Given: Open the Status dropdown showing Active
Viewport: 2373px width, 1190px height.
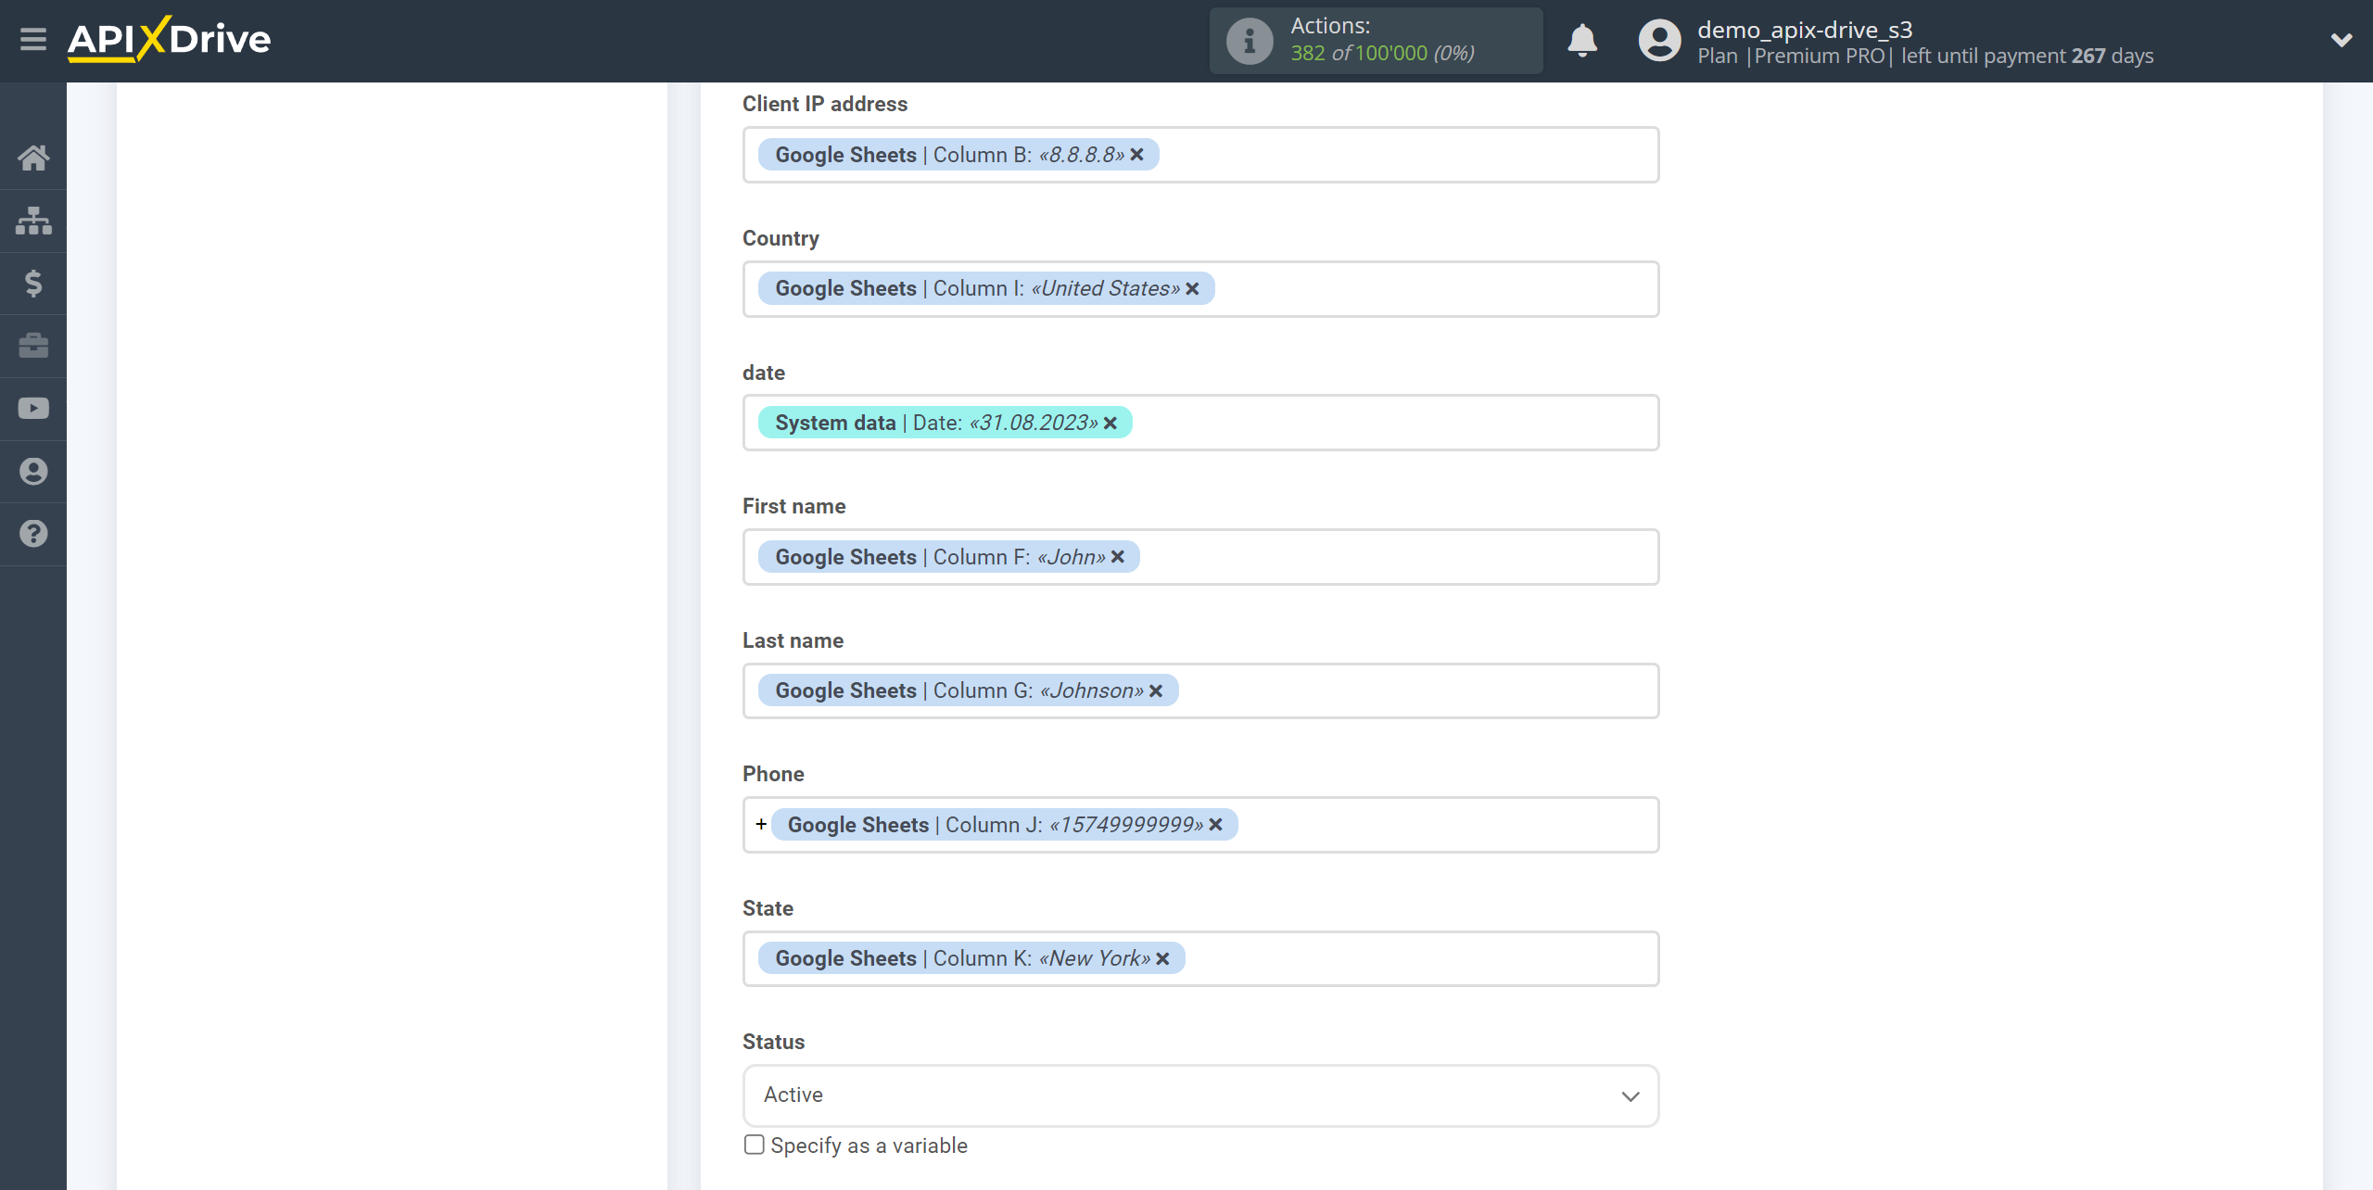Looking at the screenshot, I should click(1200, 1095).
